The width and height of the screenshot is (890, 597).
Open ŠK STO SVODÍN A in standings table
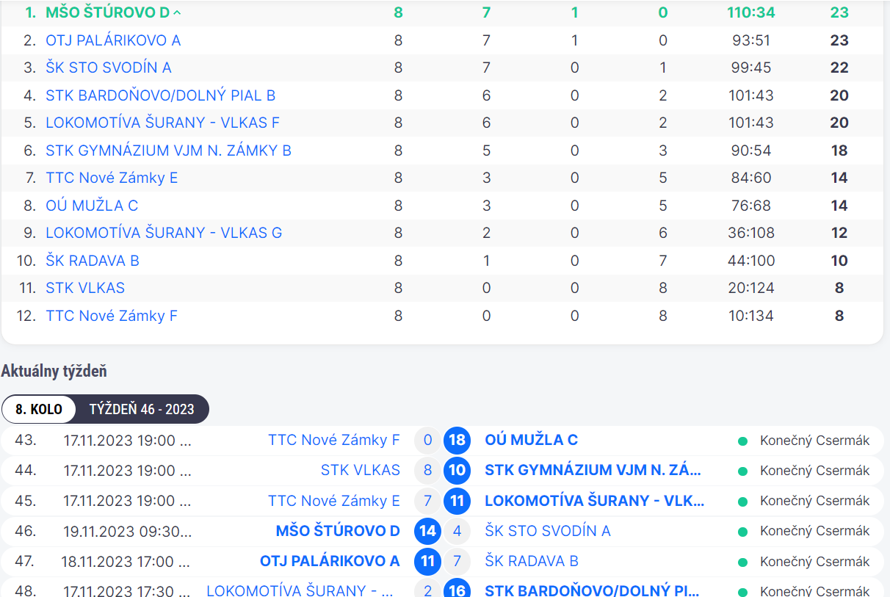(x=109, y=68)
